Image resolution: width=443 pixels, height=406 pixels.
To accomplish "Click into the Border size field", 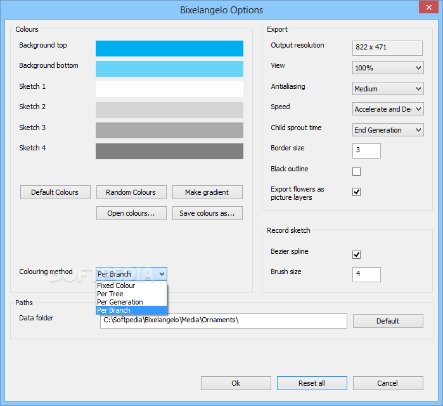I will (x=366, y=151).
